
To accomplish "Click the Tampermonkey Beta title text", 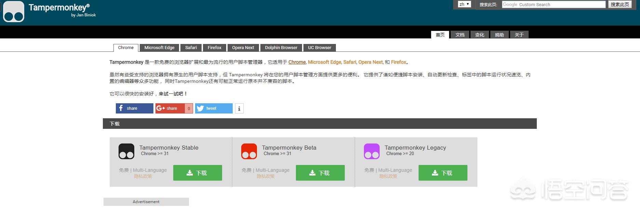I will pyautogui.click(x=289, y=148).
